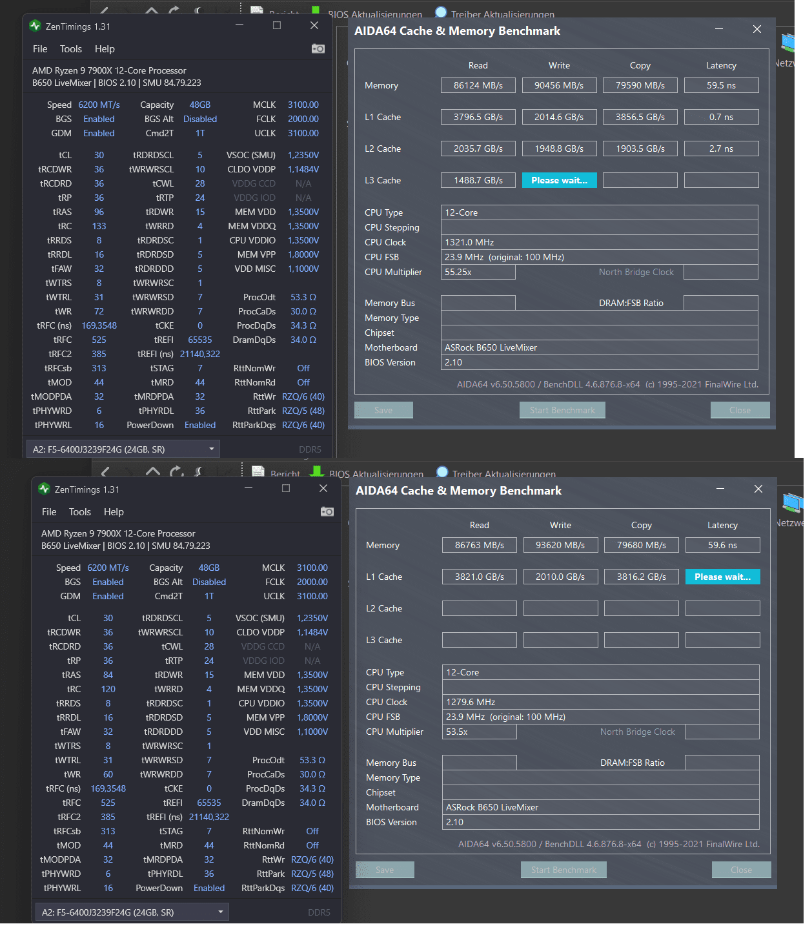Open the Netzwerk icon beside the upper AIDA64 window

click(788, 43)
